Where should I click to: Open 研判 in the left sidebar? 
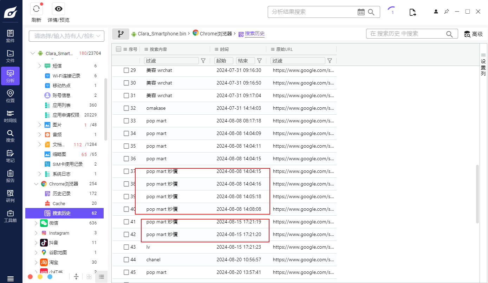coord(11,196)
